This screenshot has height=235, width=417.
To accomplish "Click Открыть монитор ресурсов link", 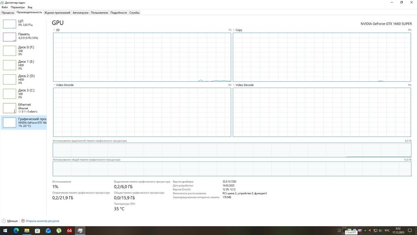I will (42, 221).
